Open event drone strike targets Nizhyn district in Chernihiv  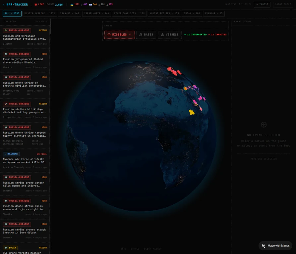pyautogui.click(x=25, y=136)
